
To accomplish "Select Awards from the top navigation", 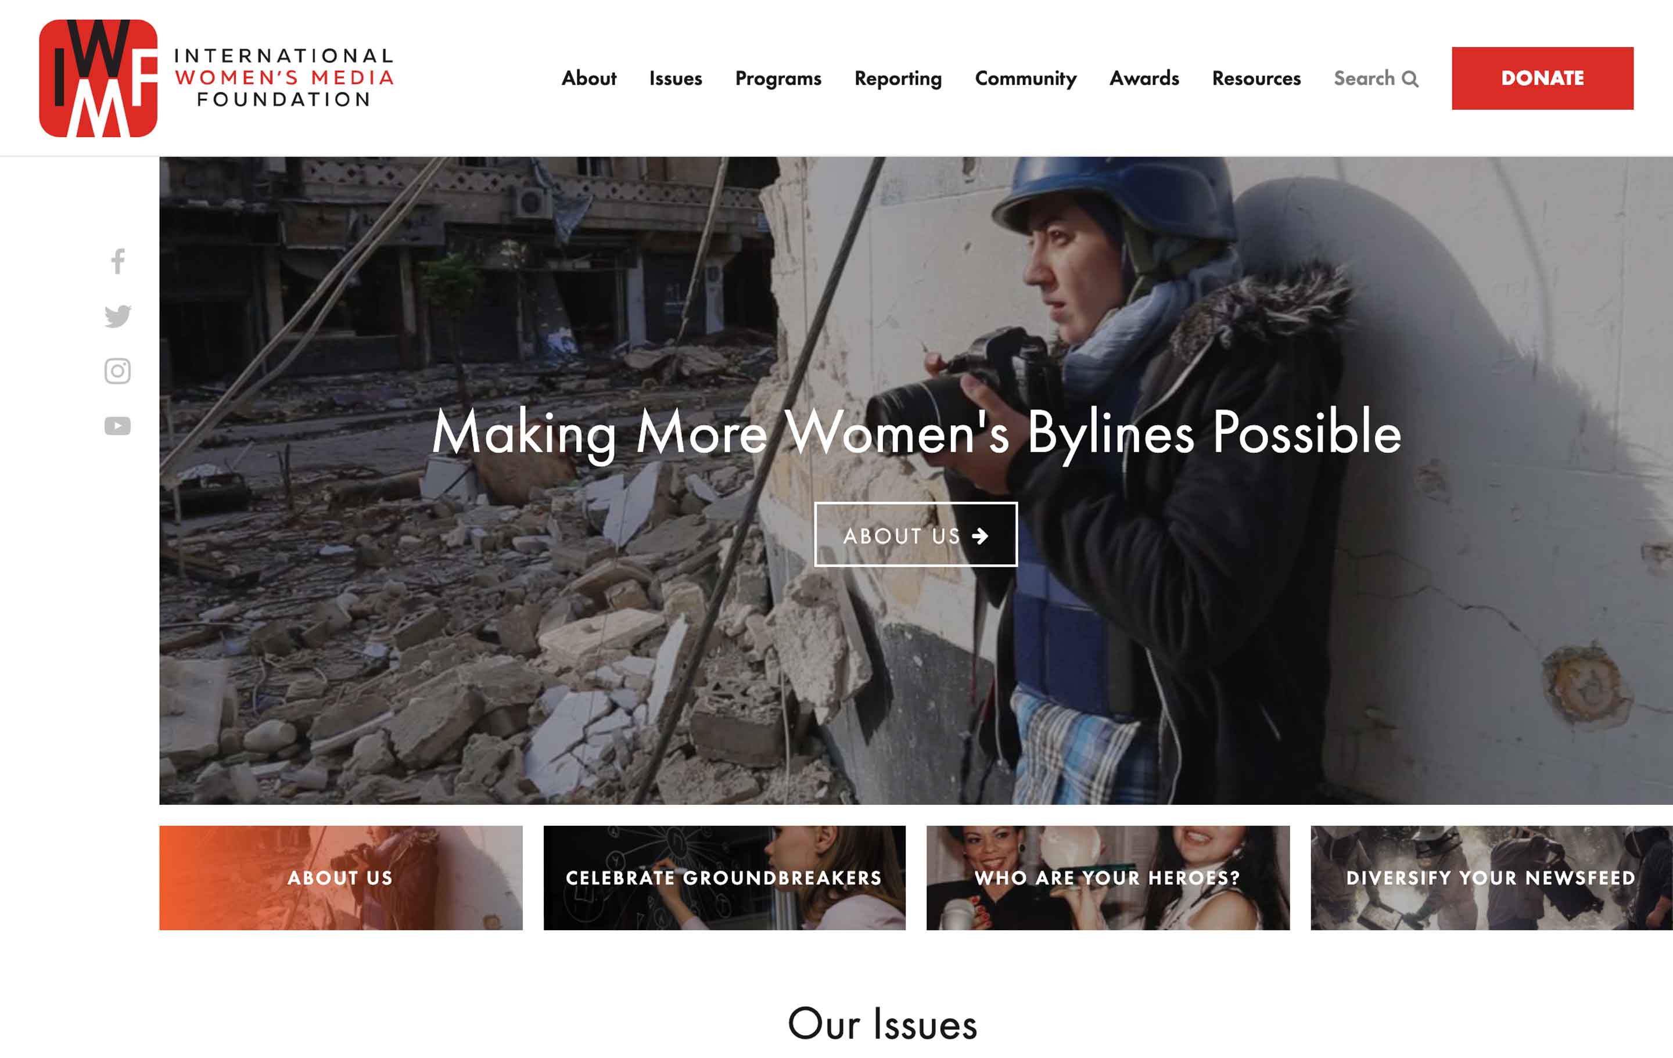I will [x=1144, y=78].
